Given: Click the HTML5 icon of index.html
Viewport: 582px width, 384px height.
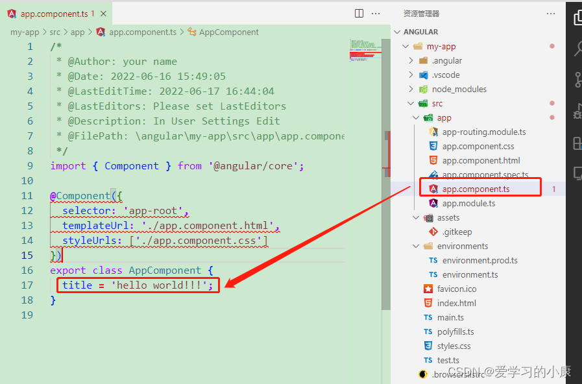Looking at the screenshot, I should [x=428, y=303].
